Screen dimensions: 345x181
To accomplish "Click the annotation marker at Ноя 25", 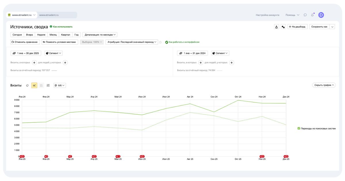I will point(261,156).
